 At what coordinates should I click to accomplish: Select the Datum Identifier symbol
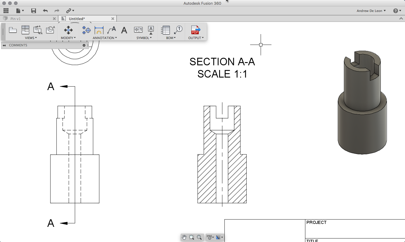pyautogui.click(x=151, y=30)
